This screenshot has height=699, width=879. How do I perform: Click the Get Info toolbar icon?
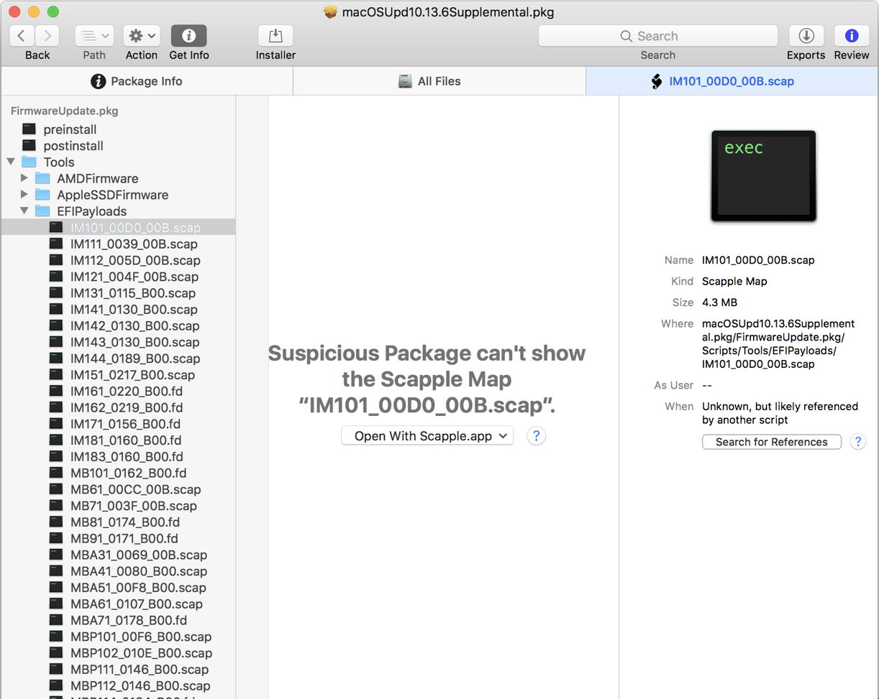[x=188, y=36]
